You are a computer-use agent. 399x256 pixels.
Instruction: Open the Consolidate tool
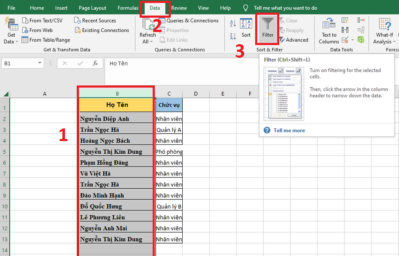tap(361, 20)
